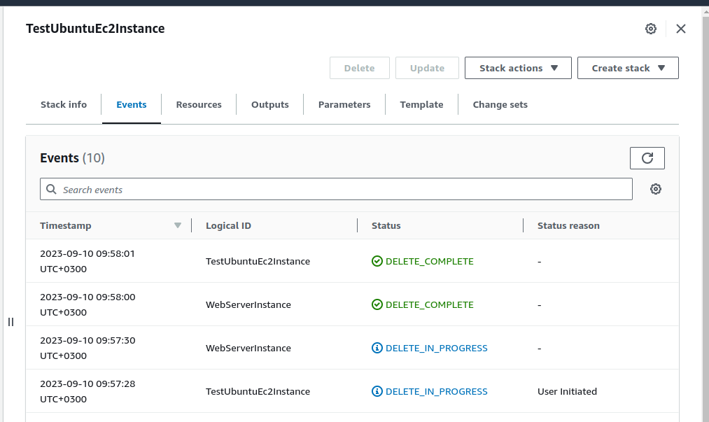
Task: Open the Change sets tab
Action: (500, 104)
